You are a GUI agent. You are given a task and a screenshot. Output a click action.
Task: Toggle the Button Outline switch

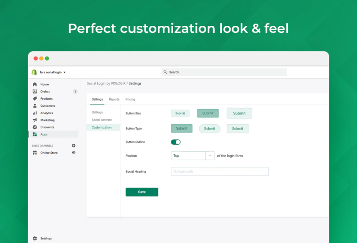tap(176, 142)
